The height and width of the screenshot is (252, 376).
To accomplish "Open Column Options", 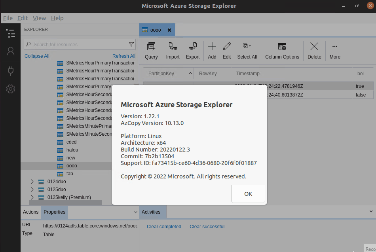I will coord(282,51).
